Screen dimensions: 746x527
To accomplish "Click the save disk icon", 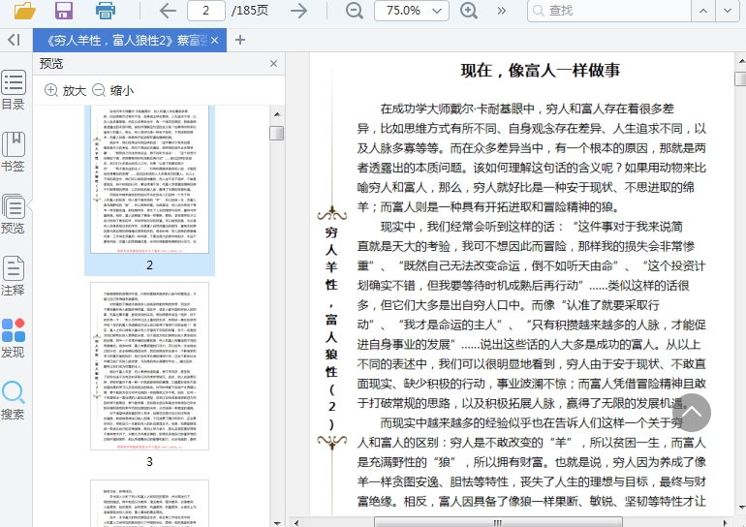I will pyautogui.click(x=64, y=11).
